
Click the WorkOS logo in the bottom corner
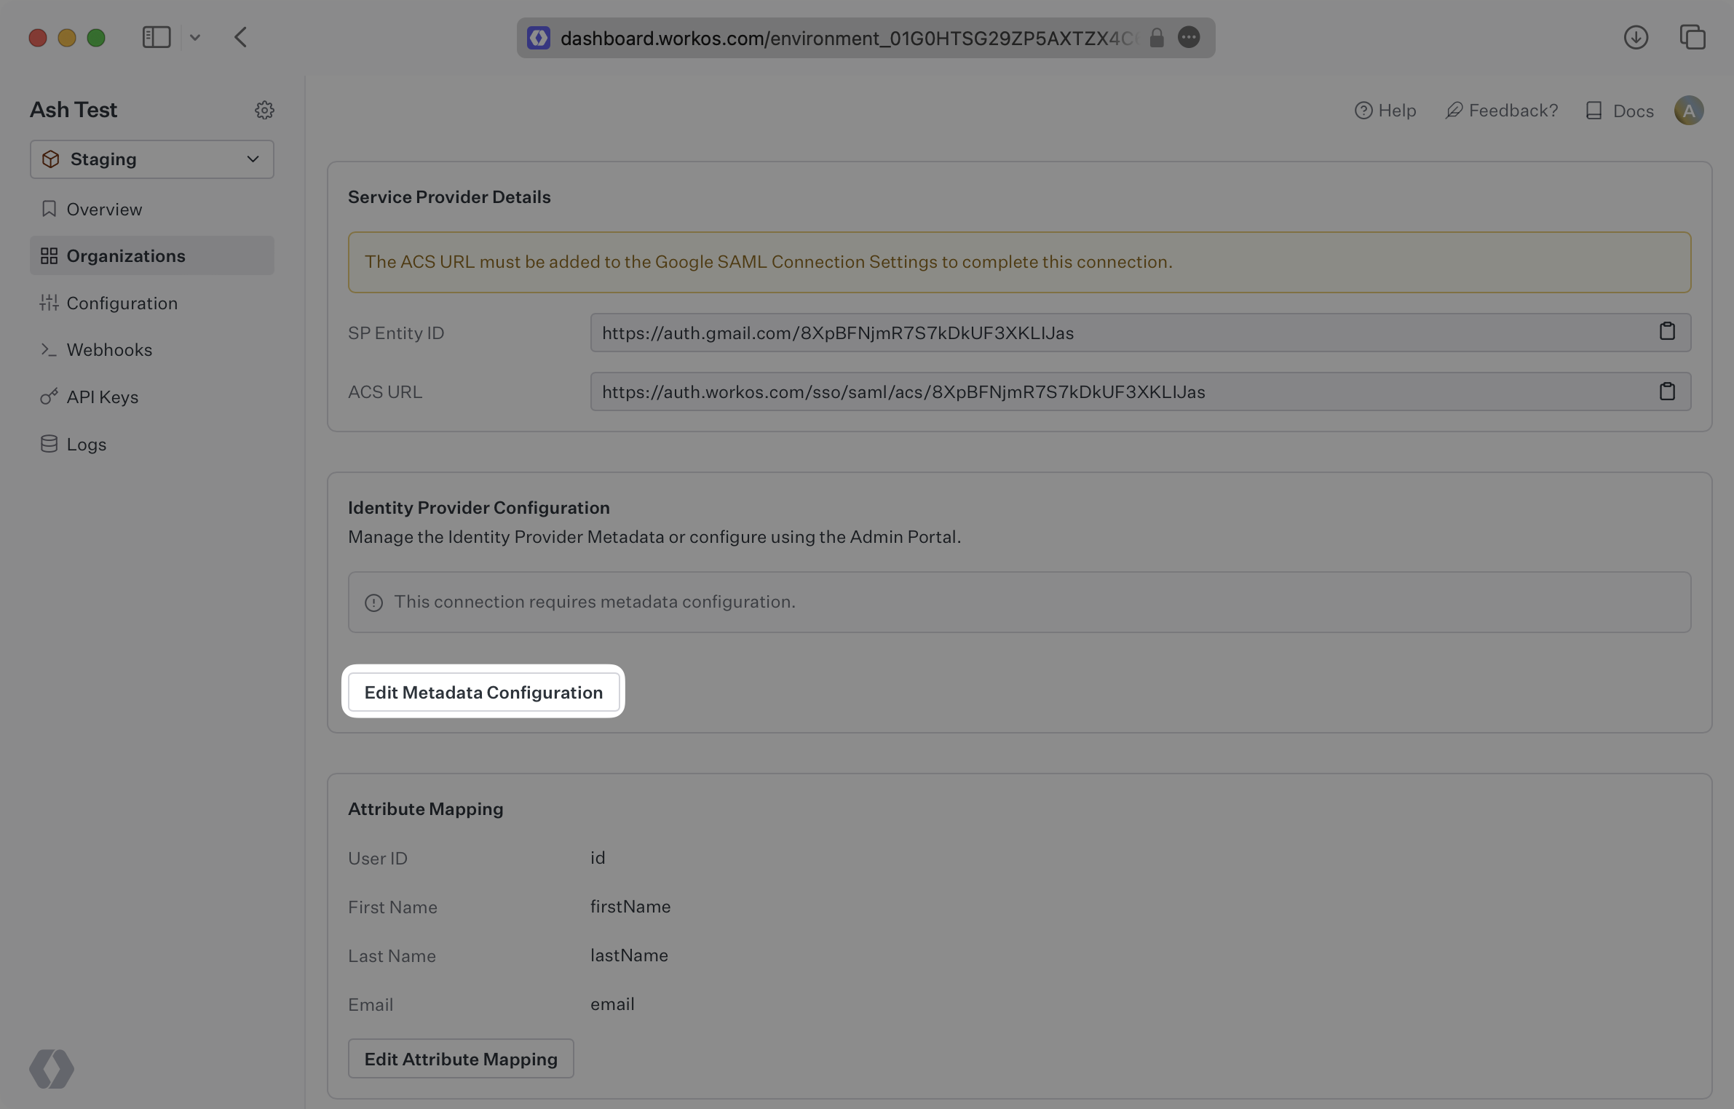click(x=51, y=1069)
